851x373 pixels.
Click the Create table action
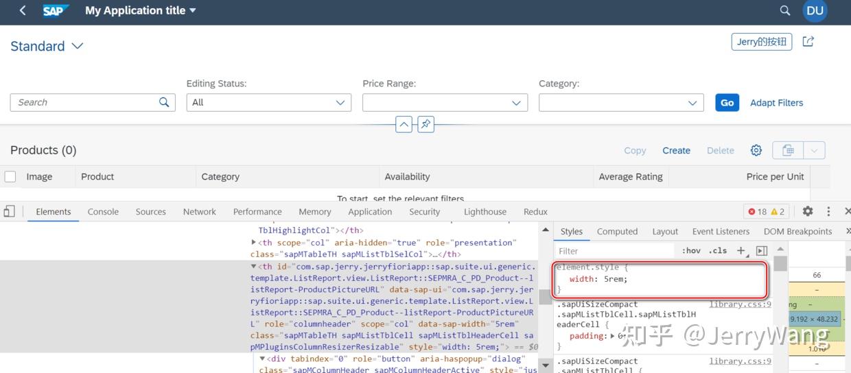point(676,150)
